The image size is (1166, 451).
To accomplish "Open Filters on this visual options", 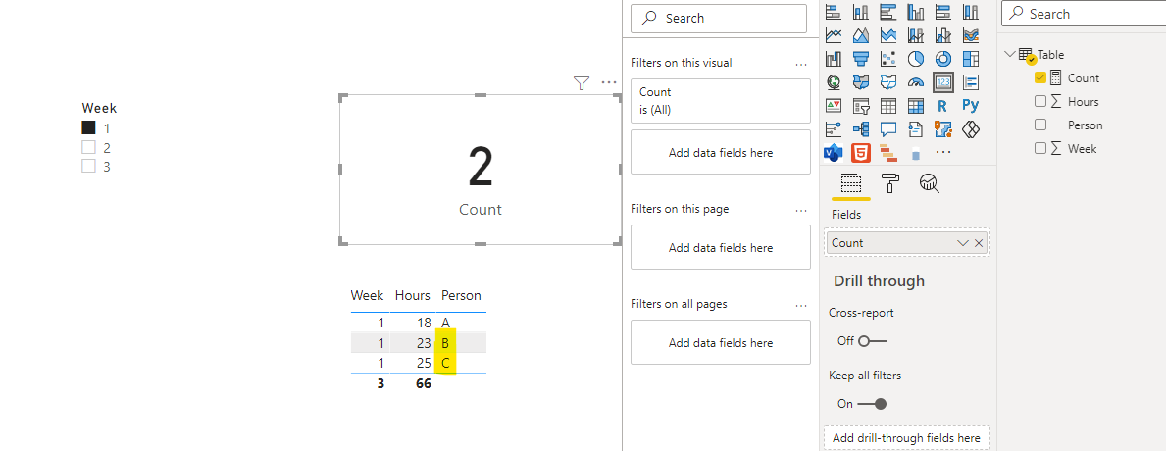I will click(x=801, y=63).
